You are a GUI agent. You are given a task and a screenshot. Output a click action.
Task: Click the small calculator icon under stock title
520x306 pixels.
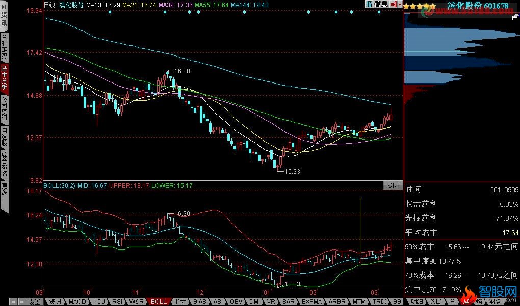515,17
